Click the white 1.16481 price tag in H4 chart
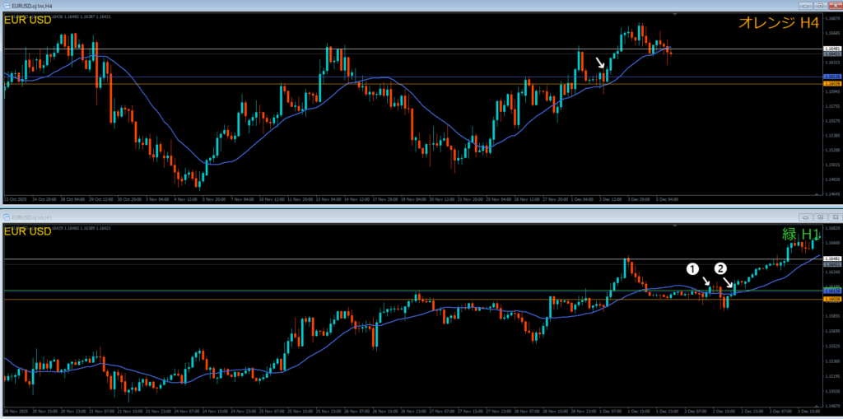The image size is (843, 419). [x=832, y=49]
